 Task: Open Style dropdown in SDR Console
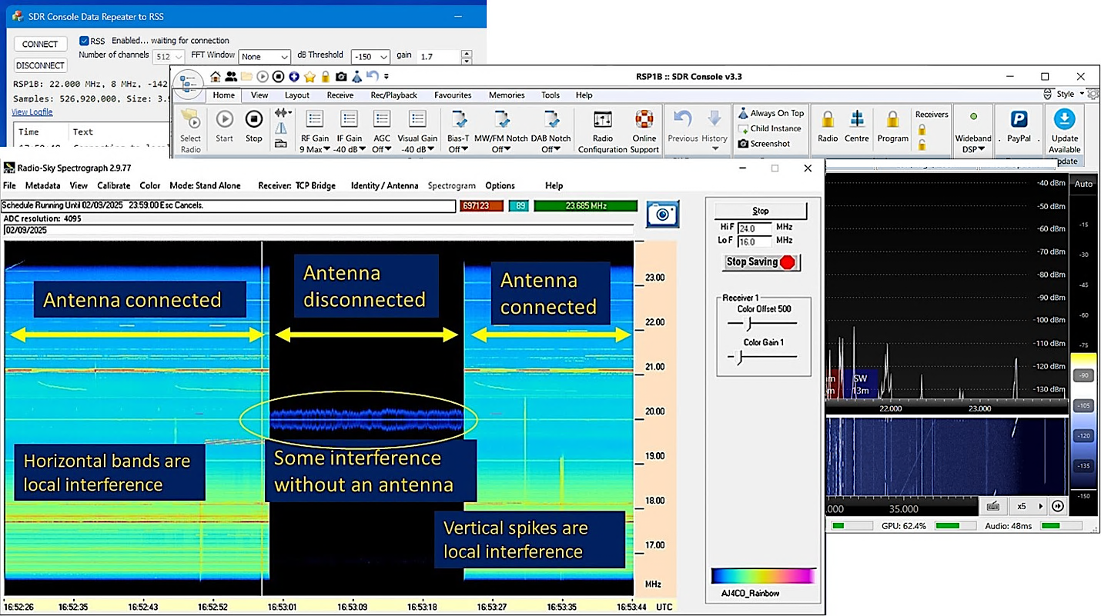click(x=1069, y=94)
